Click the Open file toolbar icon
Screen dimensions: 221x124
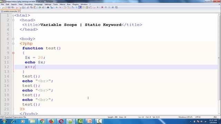(6, 7)
